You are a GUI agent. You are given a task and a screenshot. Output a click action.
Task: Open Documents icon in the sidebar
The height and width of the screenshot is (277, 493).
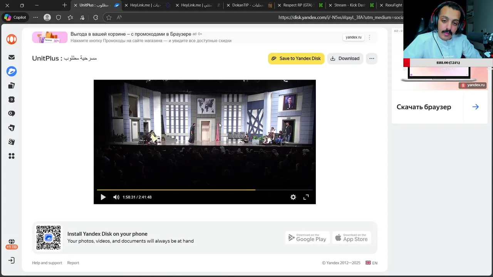(x=12, y=85)
